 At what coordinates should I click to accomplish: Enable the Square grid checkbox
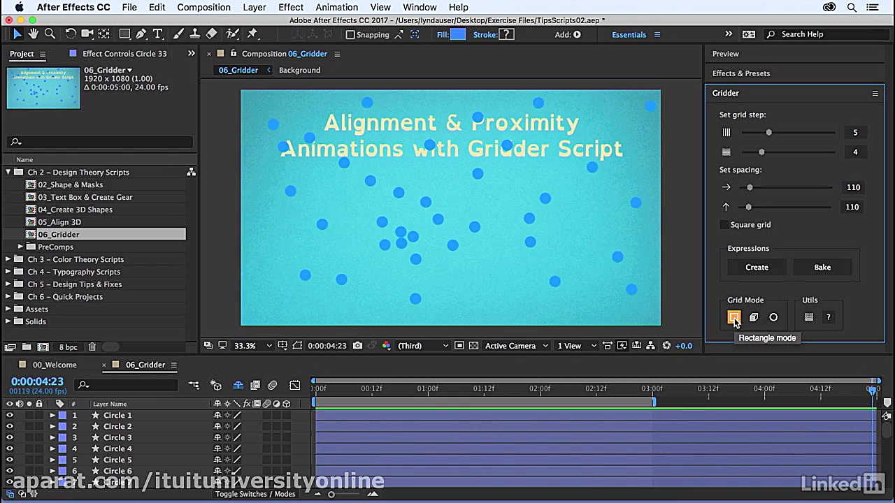724,224
